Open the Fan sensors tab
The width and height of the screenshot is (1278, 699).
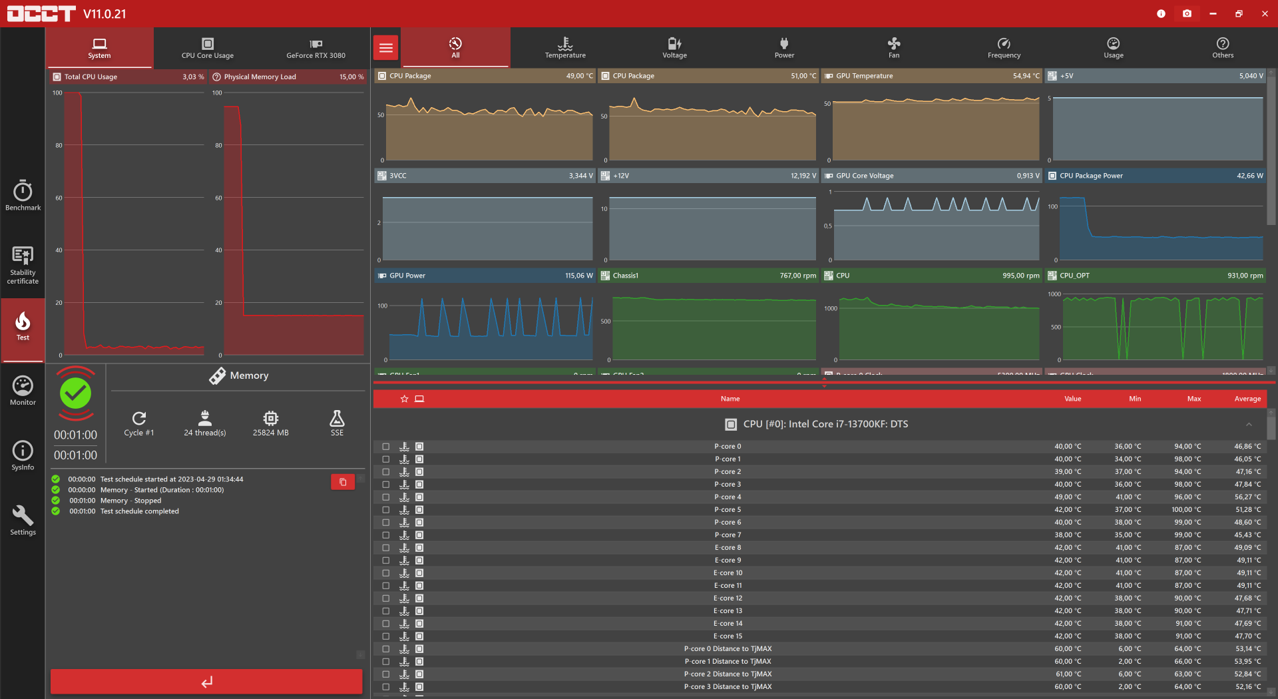click(x=894, y=48)
